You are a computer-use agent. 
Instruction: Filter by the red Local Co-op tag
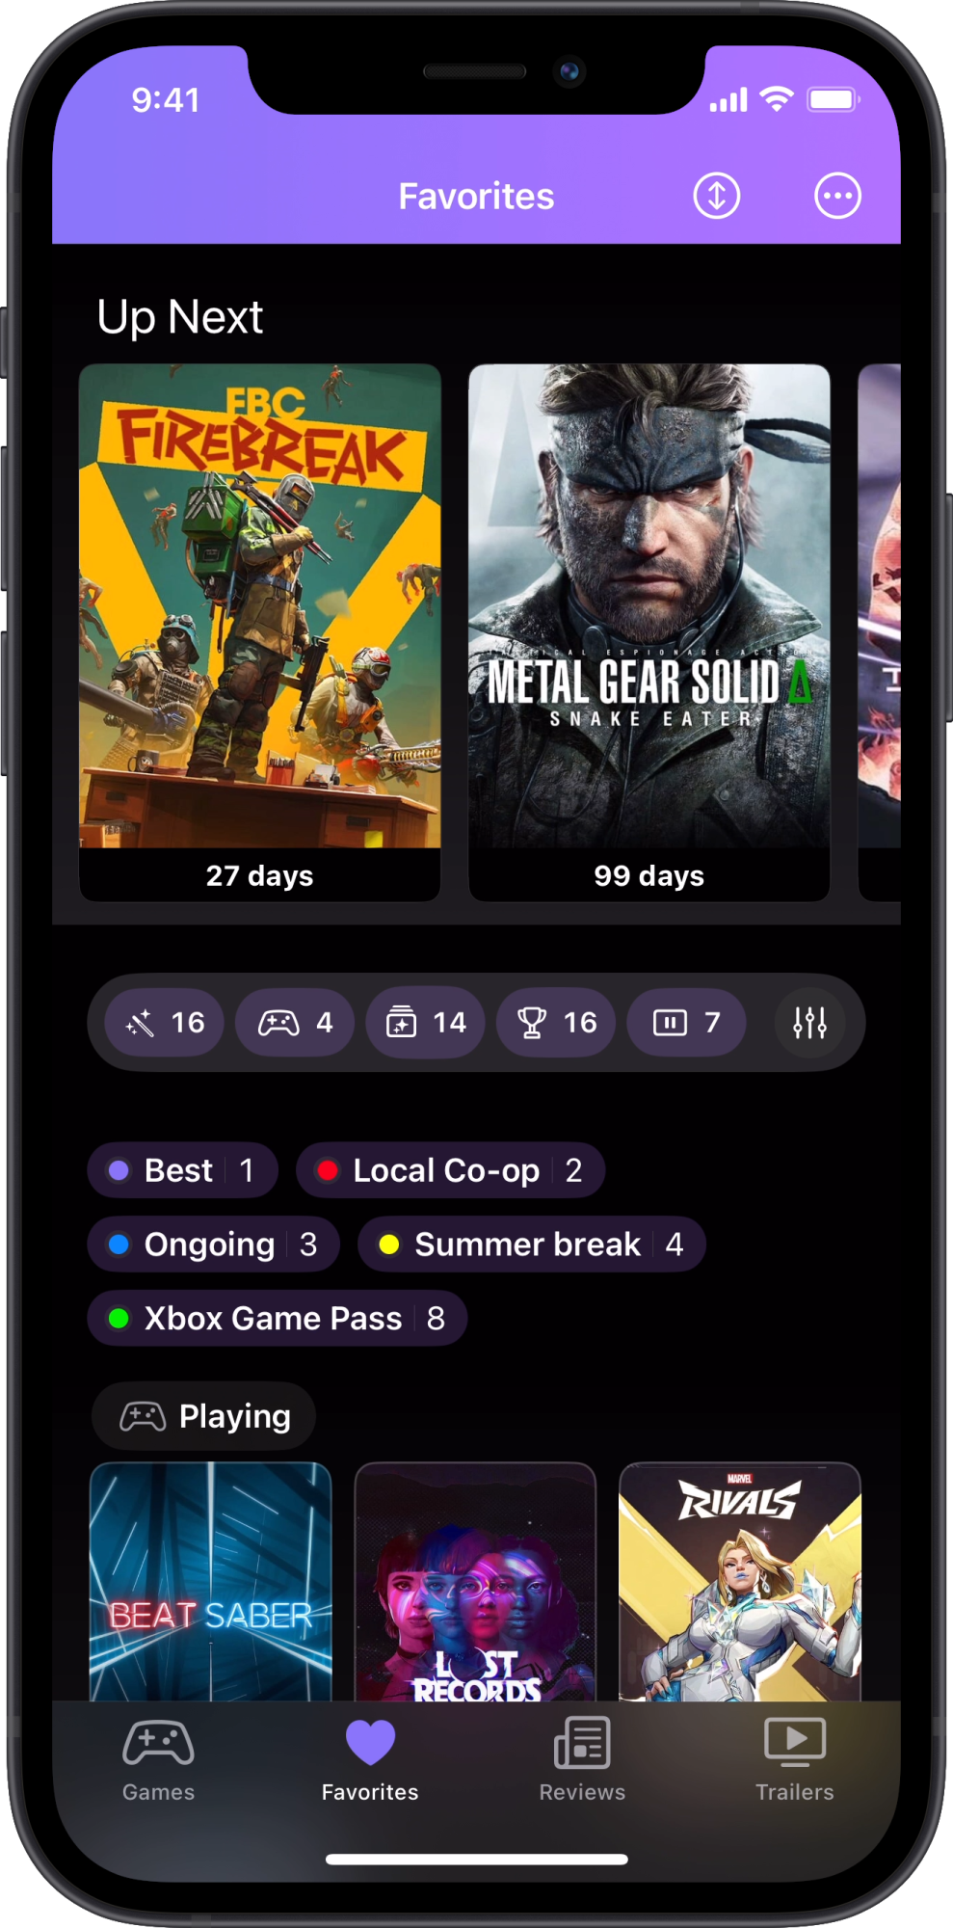tap(451, 1170)
